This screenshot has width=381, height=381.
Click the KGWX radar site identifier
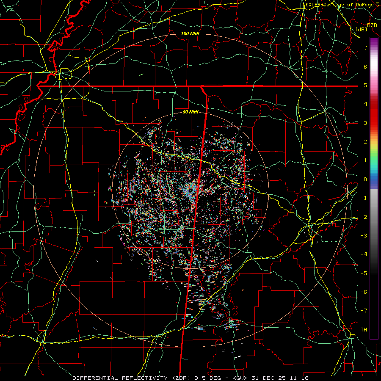pyautogui.click(x=241, y=378)
